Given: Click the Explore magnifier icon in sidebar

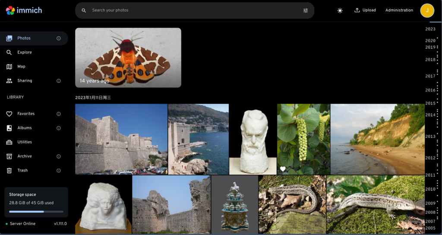Looking at the screenshot, I should point(9,52).
